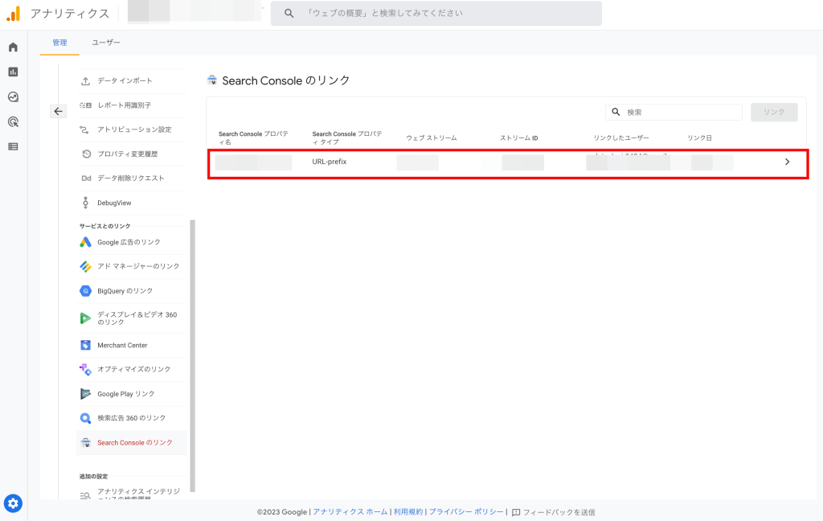Click the データ インポート upload icon
This screenshot has height=521, width=823.
tap(85, 81)
